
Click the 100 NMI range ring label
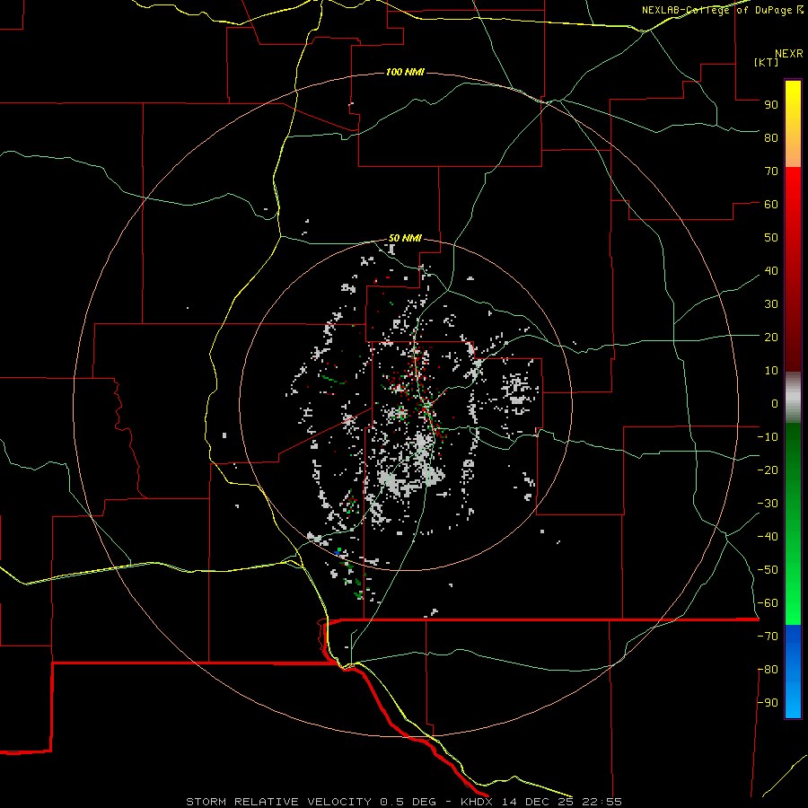(405, 72)
